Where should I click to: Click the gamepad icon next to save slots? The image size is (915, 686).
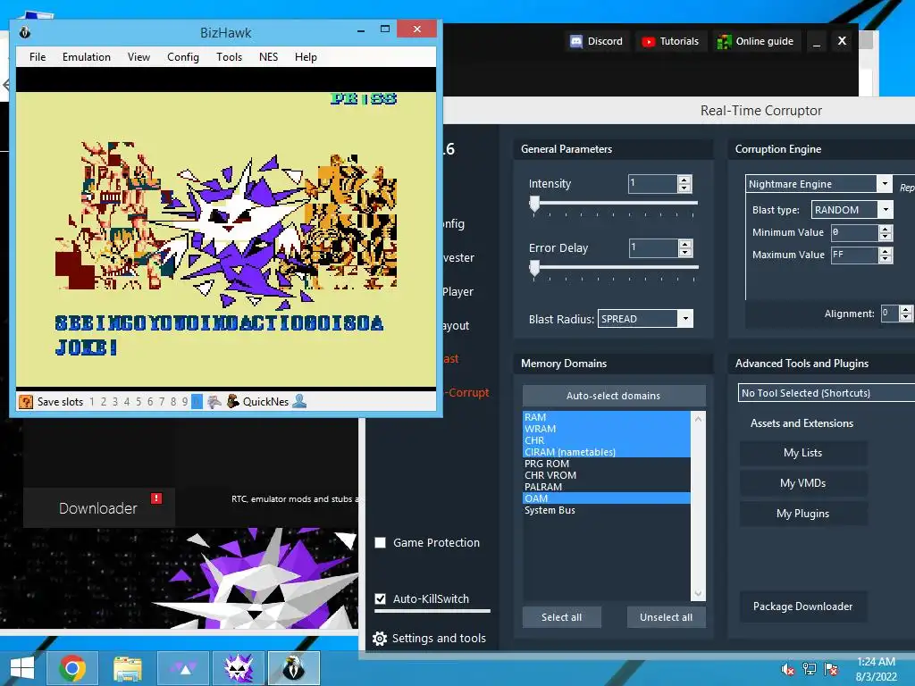click(214, 401)
